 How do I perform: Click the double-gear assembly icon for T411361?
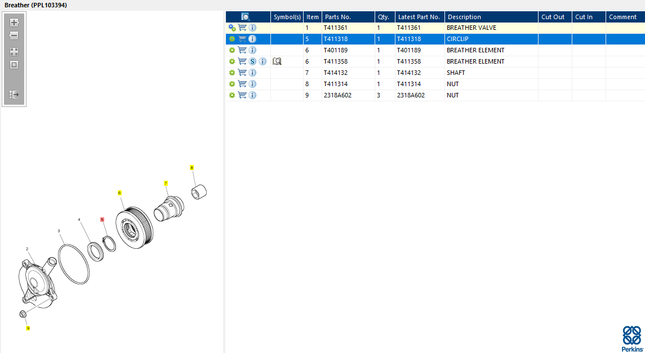click(232, 28)
